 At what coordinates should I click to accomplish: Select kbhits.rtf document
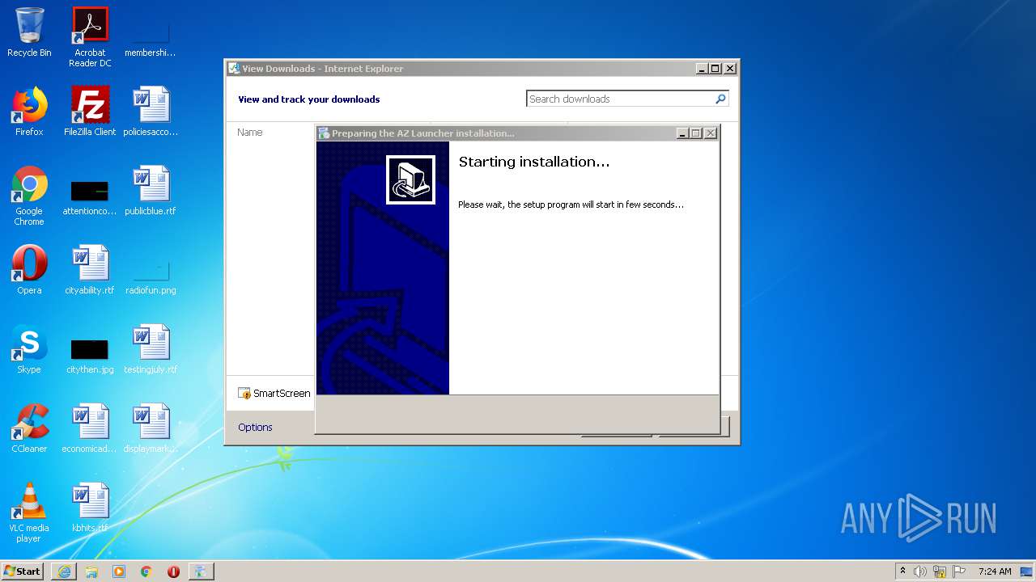tap(90, 508)
